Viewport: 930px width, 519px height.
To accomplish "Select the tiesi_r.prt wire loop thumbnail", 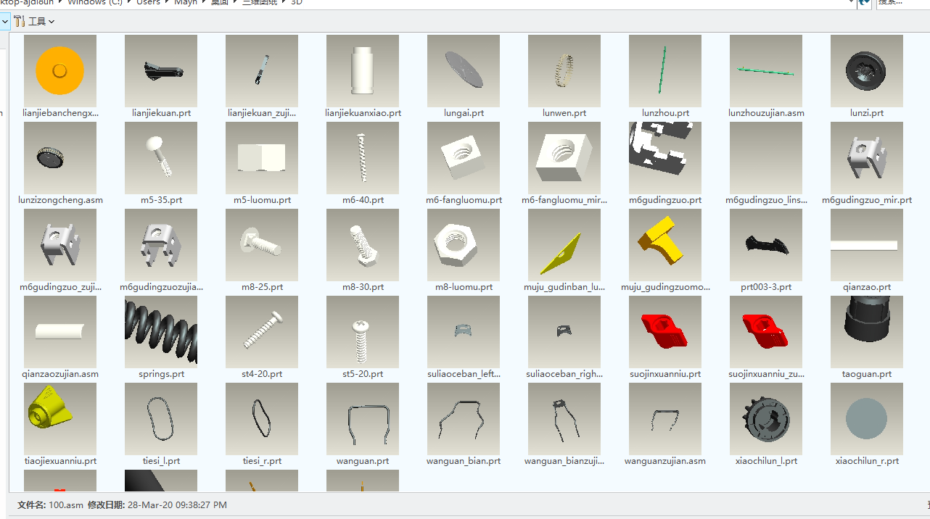I will [x=262, y=419].
